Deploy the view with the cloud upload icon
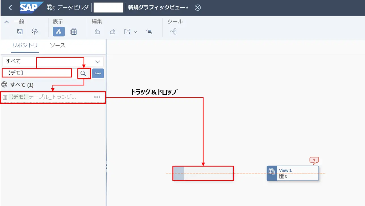The height and width of the screenshot is (206, 365). coord(35,32)
